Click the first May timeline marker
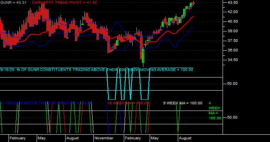270x142 pixels. tap(42, 138)
